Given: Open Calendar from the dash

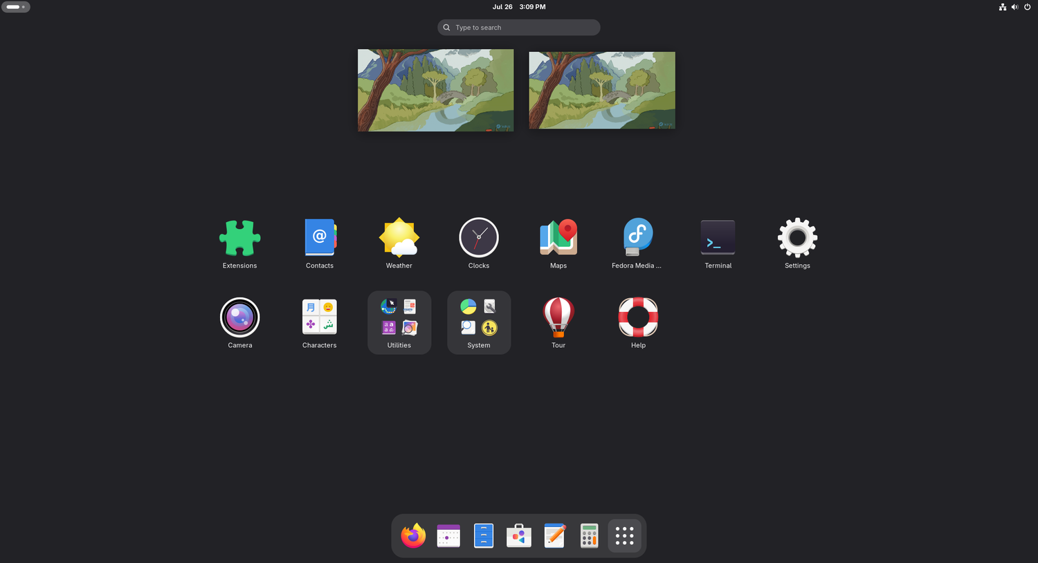Looking at the screenshot, I should [448, 535].
